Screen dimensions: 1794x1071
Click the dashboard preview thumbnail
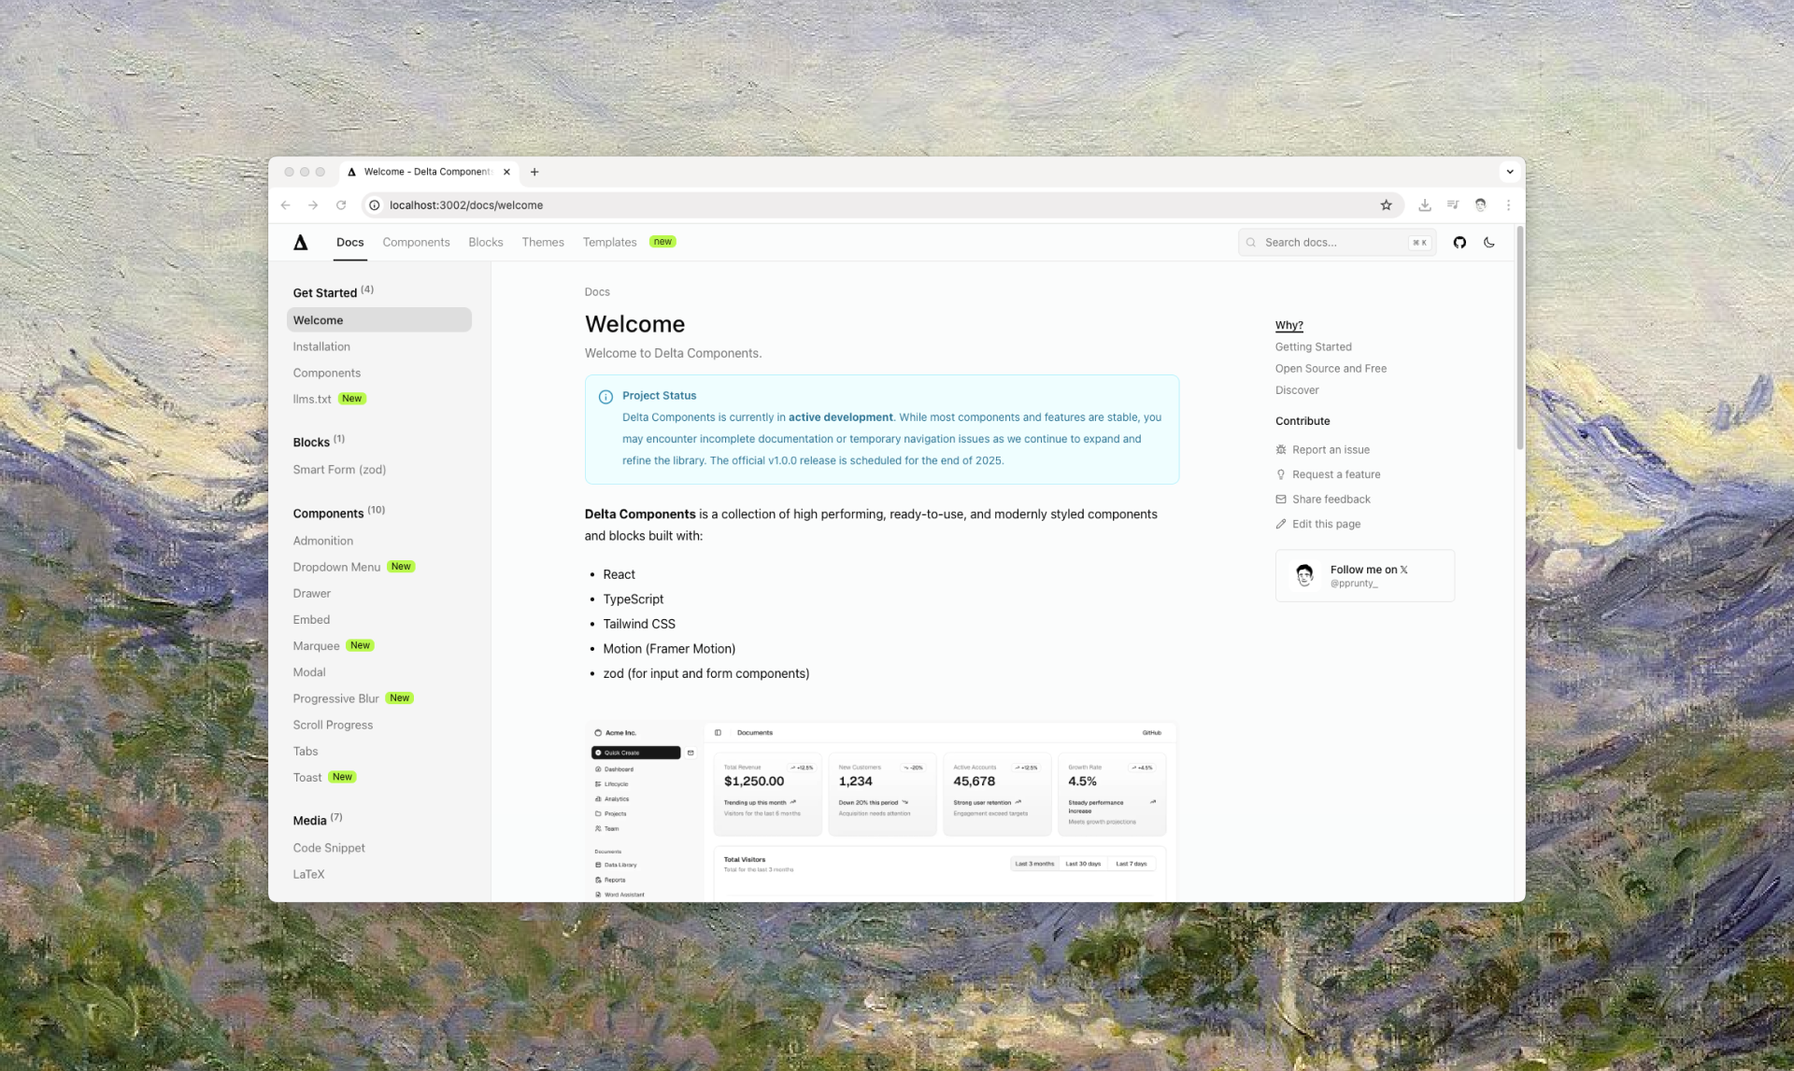point(880,810)
